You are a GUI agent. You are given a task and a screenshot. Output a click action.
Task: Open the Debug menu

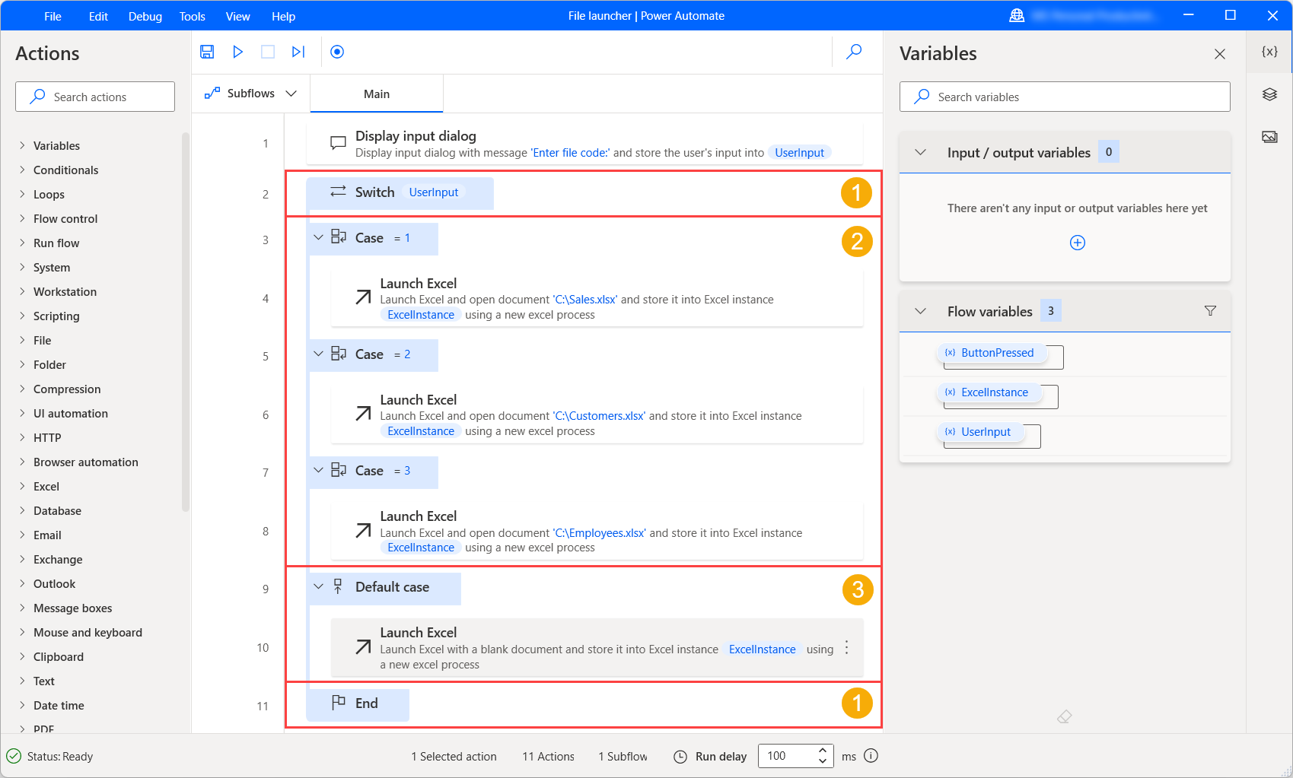pos(145,16)
